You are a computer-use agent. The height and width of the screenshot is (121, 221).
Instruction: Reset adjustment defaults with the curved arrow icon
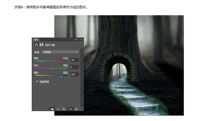tap(64, 109)
